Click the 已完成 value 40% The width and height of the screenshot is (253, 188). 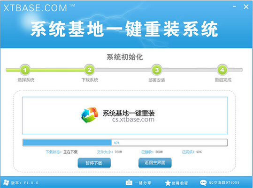click(x=199, y=152)
